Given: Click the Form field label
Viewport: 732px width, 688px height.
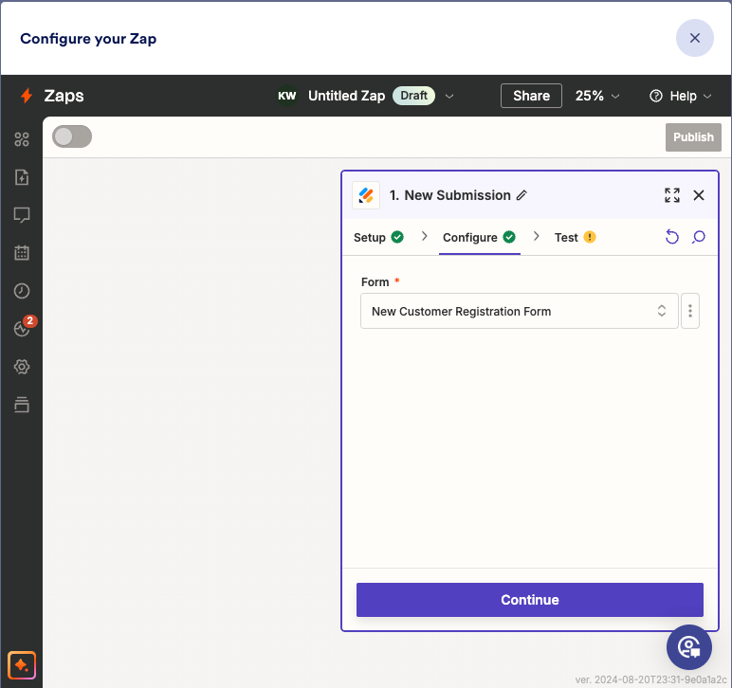Looking at the screenshot, I should [375, 281].
